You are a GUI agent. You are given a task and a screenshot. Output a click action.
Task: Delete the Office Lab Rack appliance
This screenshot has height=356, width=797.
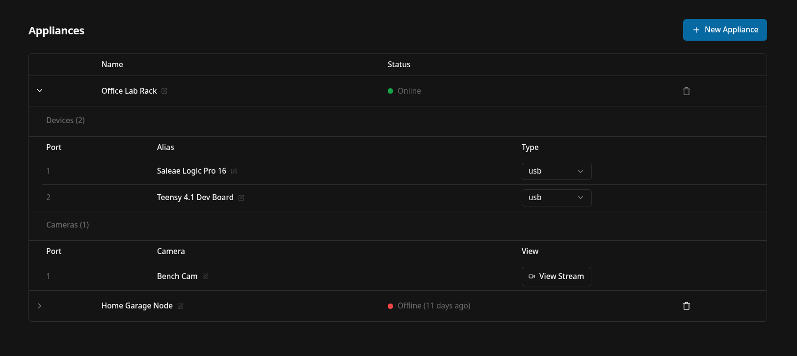pos(687,91)
